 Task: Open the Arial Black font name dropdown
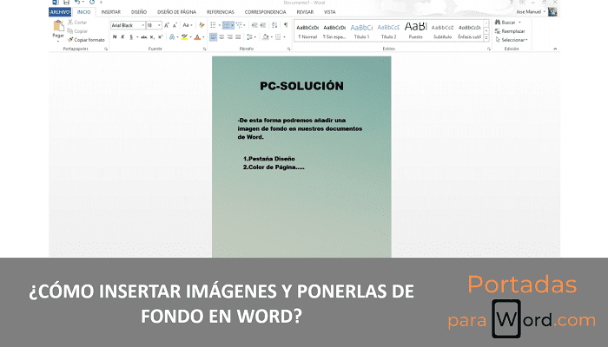(142, 25)
